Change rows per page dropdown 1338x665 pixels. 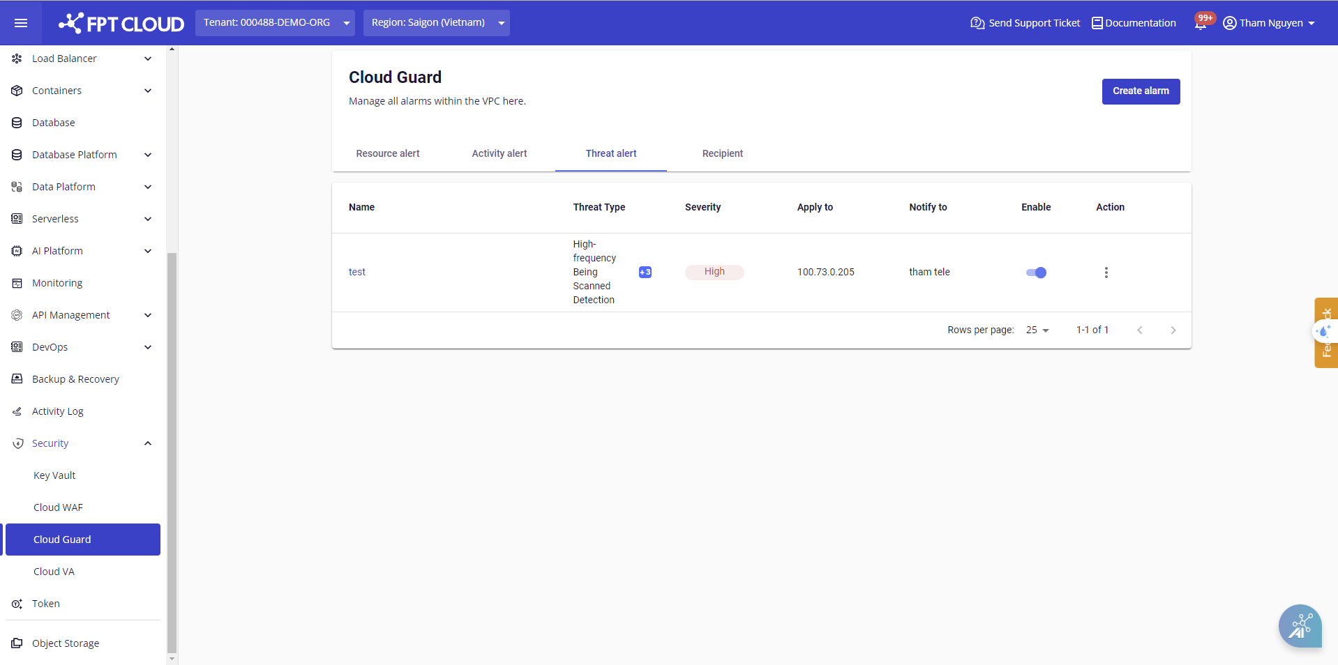coord(1037,330)
